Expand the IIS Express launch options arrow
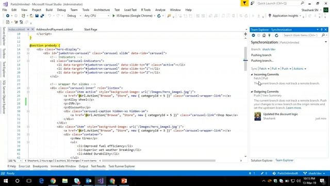The height and width of the screenshot is (186, 330). [x=155, y=16]
